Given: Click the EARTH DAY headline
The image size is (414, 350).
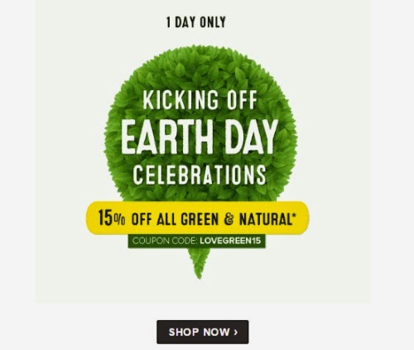Looking at the screenshot, I should (x=200, y=137).
